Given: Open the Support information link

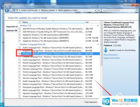Looking at the screenshot, I should pyautogui.click(x=112, y=58).
